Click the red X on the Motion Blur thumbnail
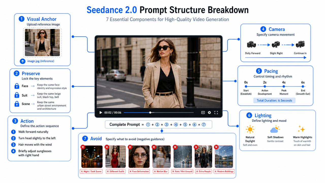 point(154,147)
